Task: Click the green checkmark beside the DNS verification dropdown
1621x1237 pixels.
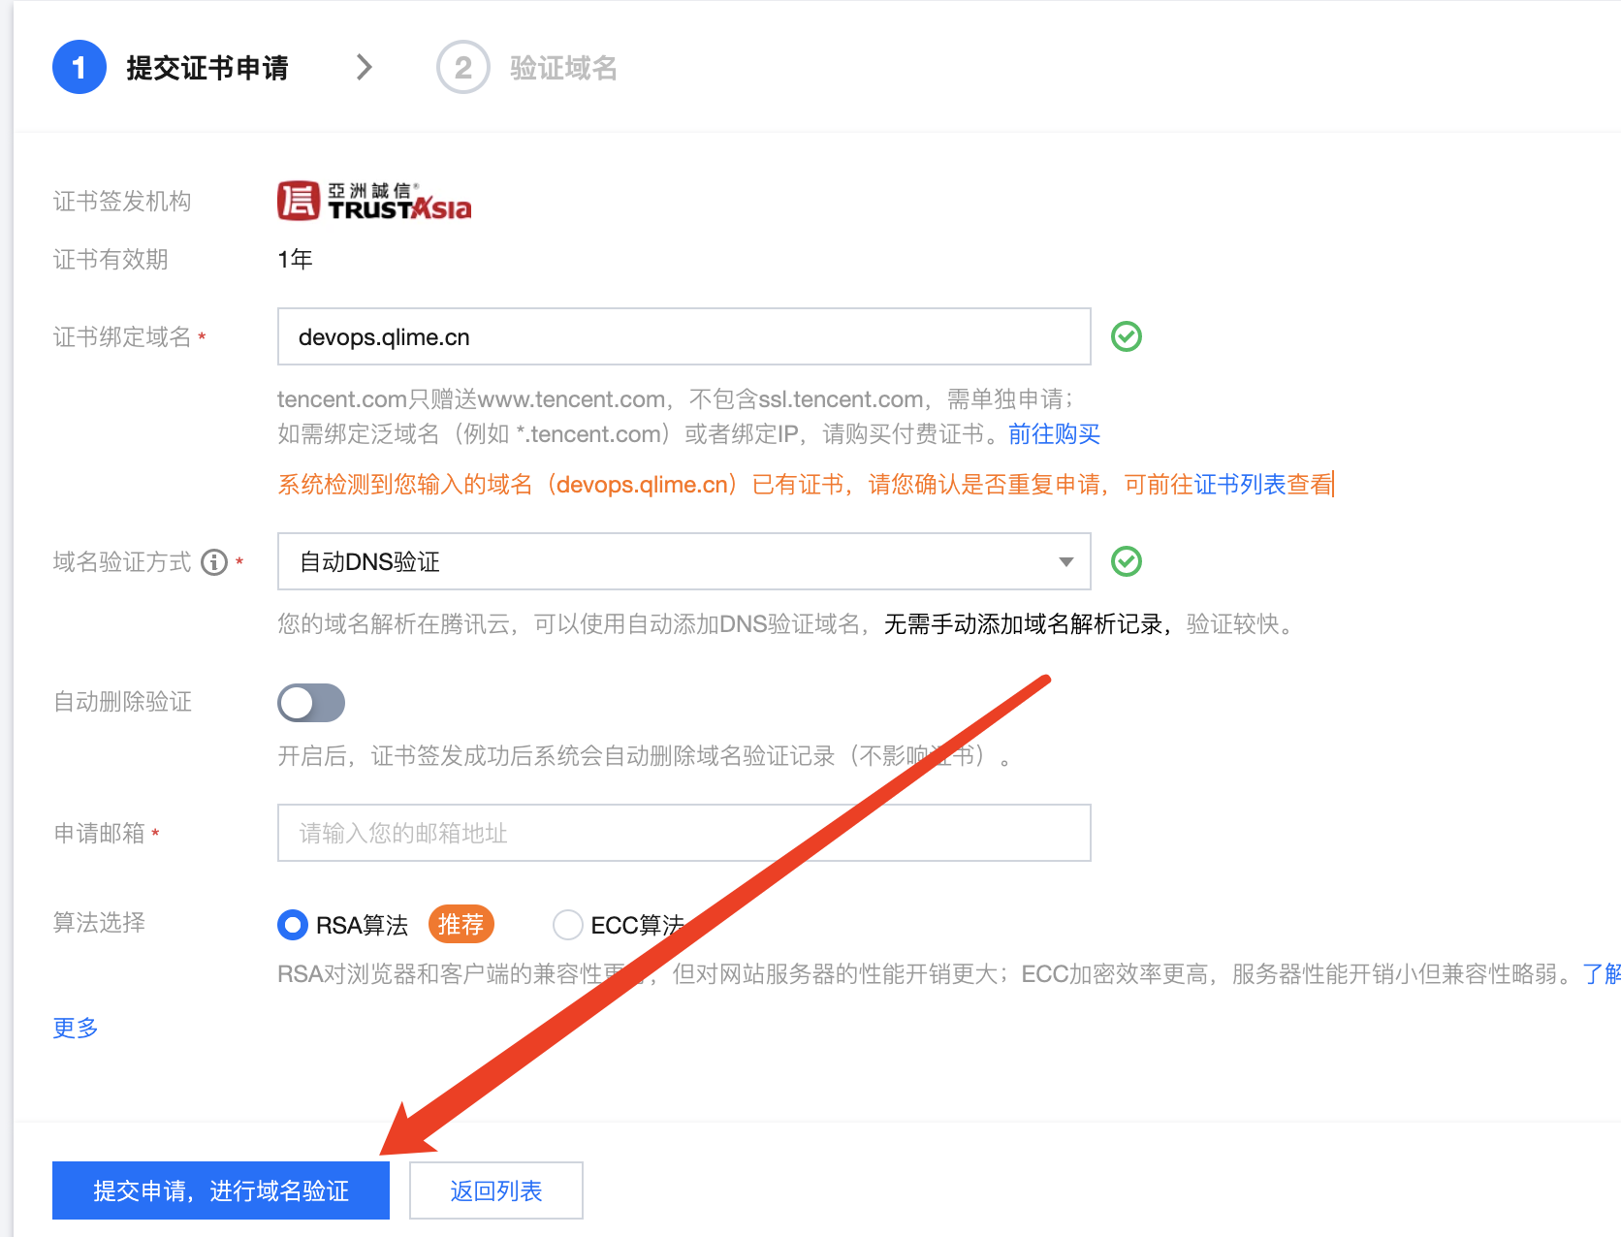Action: point(1127,561)
